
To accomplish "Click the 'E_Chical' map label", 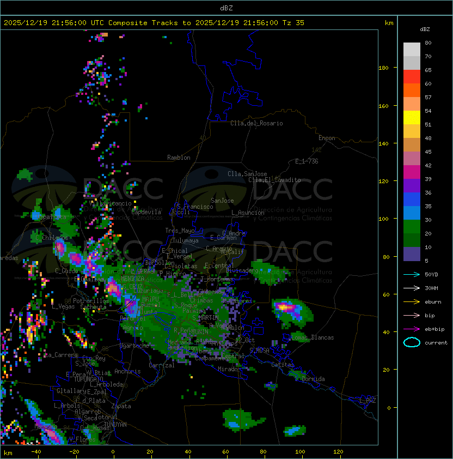I will pos(175,251).
